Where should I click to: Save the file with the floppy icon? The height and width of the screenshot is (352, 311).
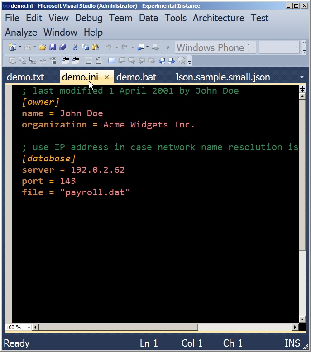[53, 47]
